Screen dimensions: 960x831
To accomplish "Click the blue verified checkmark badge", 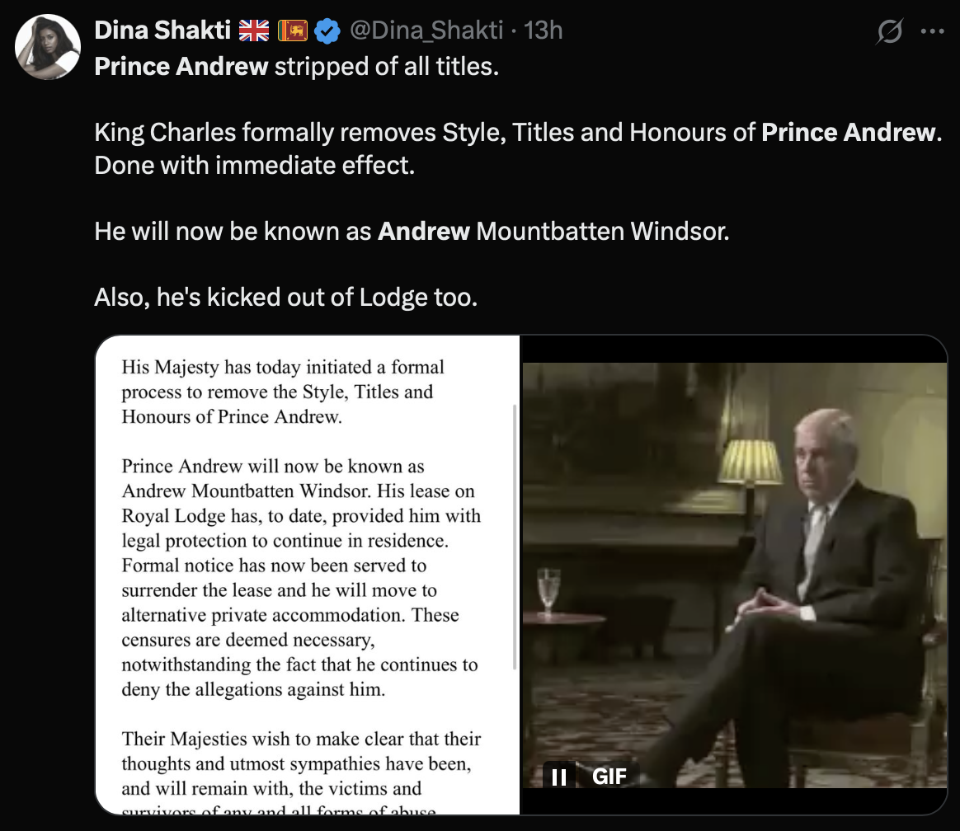I will [327, 31].
